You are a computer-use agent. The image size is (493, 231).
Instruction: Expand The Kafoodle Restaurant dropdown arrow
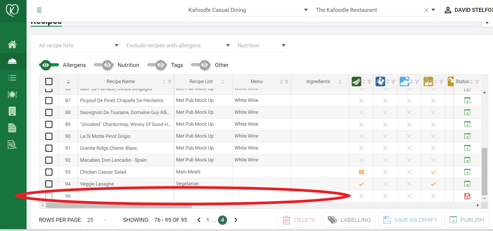(433, 10)
